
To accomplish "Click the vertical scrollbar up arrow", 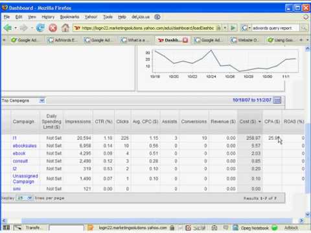I will pos(308,49).
